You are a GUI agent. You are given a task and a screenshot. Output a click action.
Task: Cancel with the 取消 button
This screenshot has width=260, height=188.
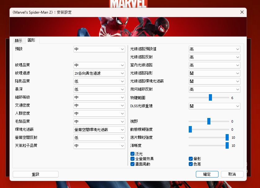point(232,174)
